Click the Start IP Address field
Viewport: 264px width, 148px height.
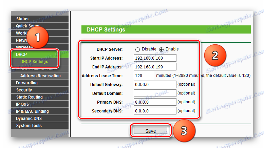[x=155, y=58]
